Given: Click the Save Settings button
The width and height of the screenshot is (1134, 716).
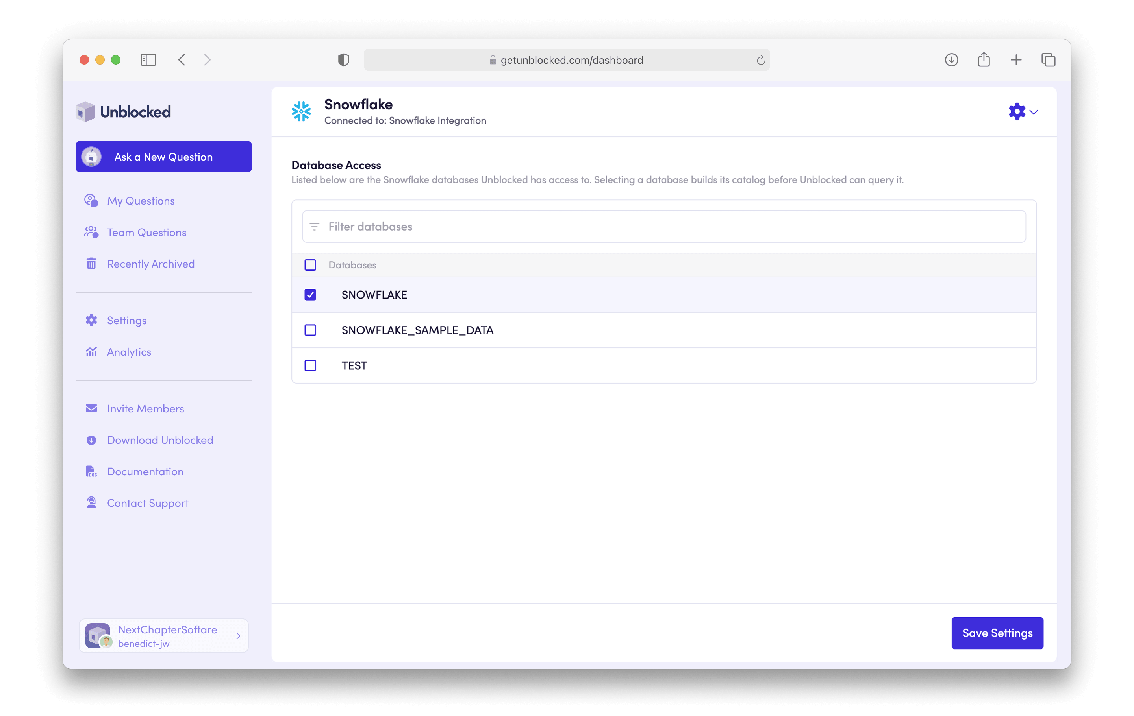Looking at the screenshot, I should pos(997,633).
